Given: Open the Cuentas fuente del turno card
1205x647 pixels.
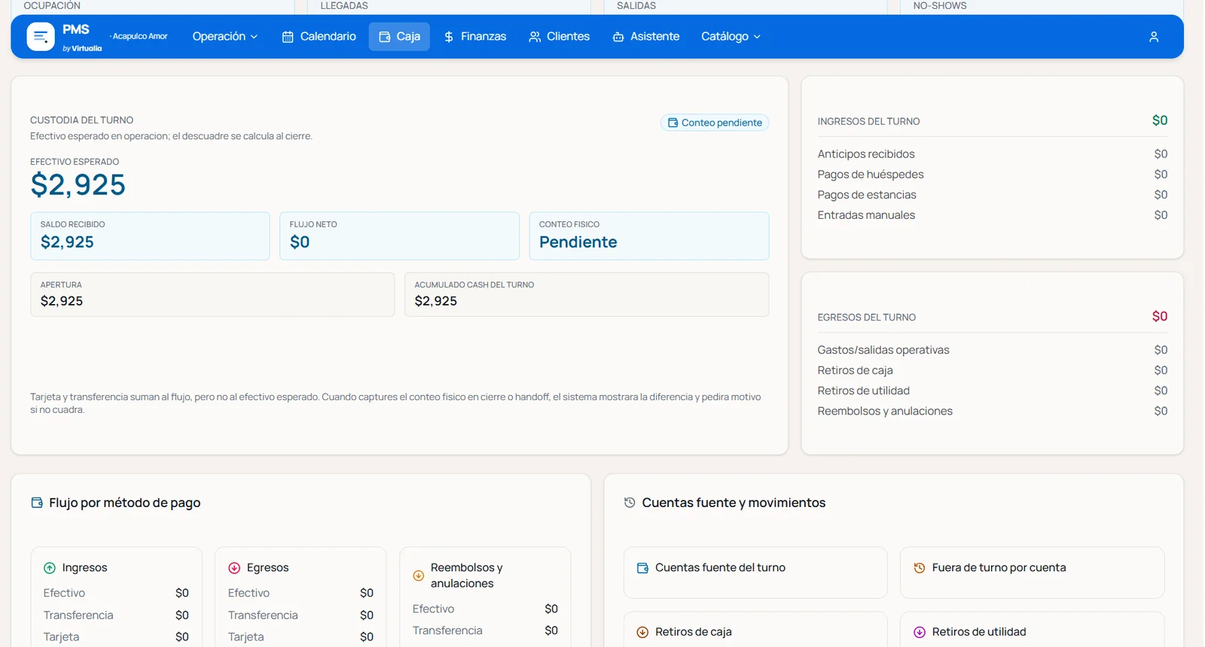Looking at the screenshot, I should pos(755,573).
